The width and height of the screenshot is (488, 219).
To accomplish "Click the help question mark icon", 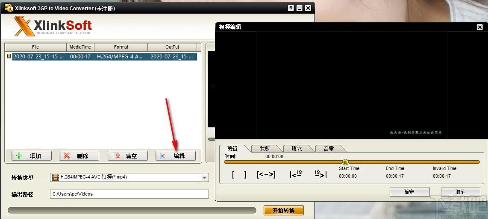I will click(291, 9).
